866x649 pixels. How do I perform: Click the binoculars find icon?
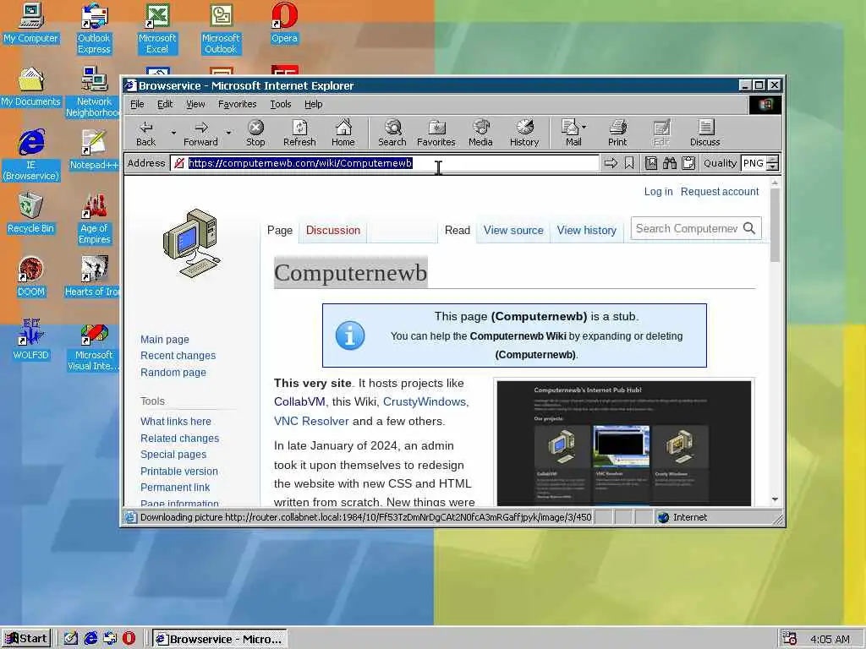[670, 163]
